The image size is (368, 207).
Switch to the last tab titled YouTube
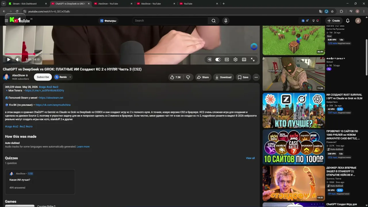tap(199, 4)
